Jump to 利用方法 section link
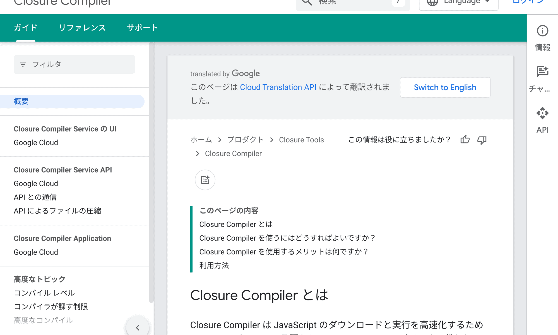 (x=214, y=265)
